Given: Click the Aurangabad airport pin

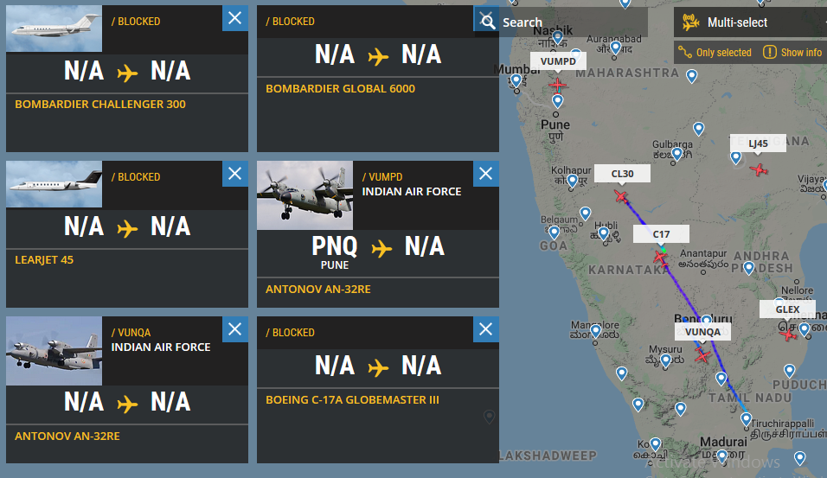Looking at the screenshot, I should (616, 48).
